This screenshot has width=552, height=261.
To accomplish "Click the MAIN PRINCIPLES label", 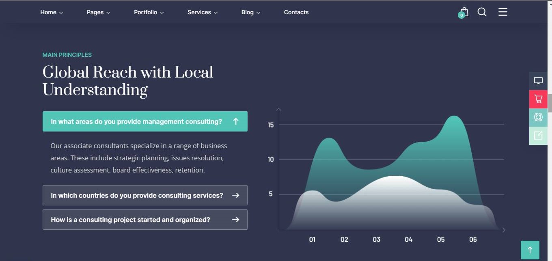I will [x=67, y=55].
